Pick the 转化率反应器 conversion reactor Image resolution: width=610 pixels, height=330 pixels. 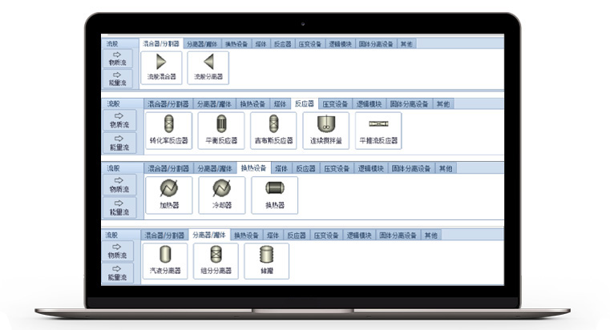pyautogui.click(x=168, y=129)
